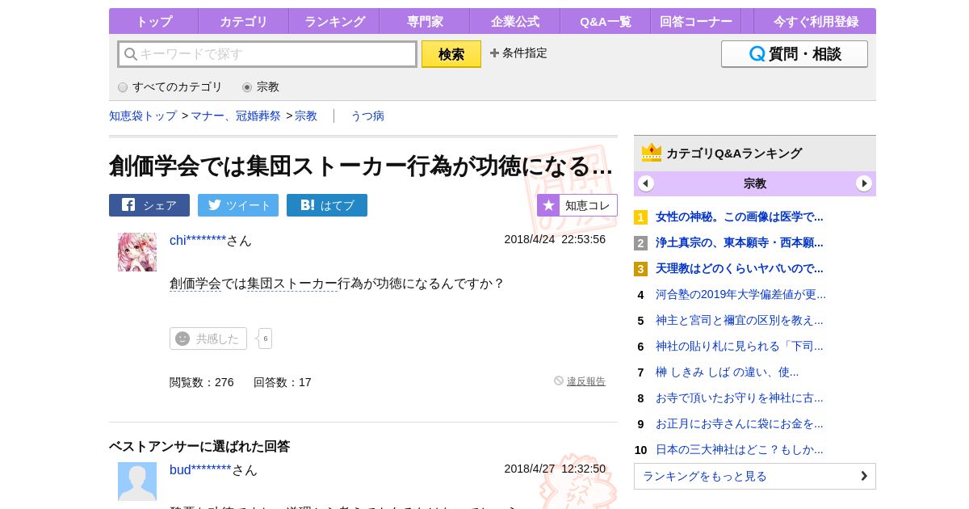Click the 閲覧数：276 view count
The width and height of the screenshot is (969, 509).
[x=201, y=382]
